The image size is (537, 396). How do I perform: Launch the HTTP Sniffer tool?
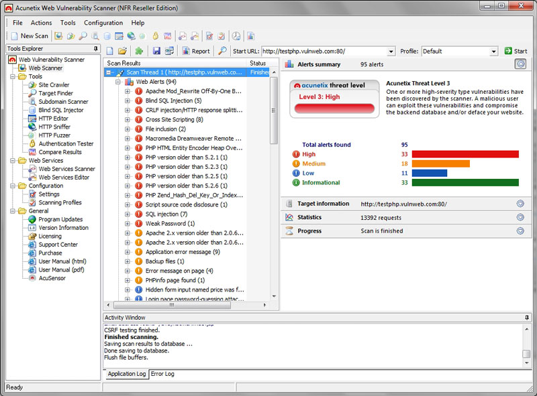[x=54, y=127]
